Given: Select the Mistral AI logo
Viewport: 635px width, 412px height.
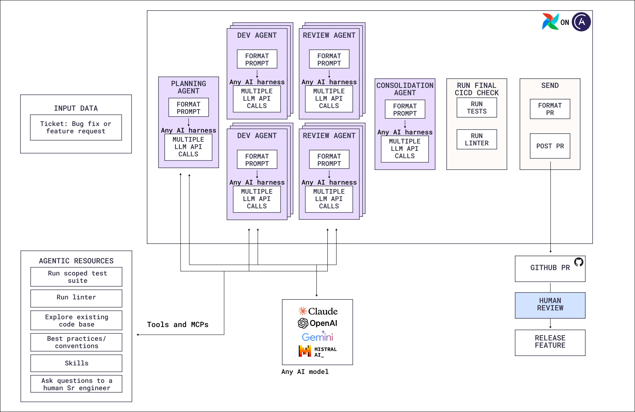Looking at the screenshot, I should [x=317, y=351].
